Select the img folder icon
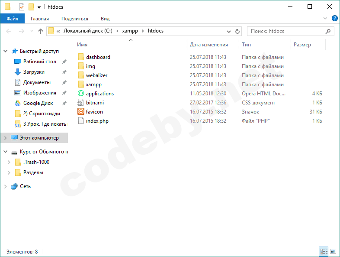The width and height of the screenshot is (340, 257). 81,66
